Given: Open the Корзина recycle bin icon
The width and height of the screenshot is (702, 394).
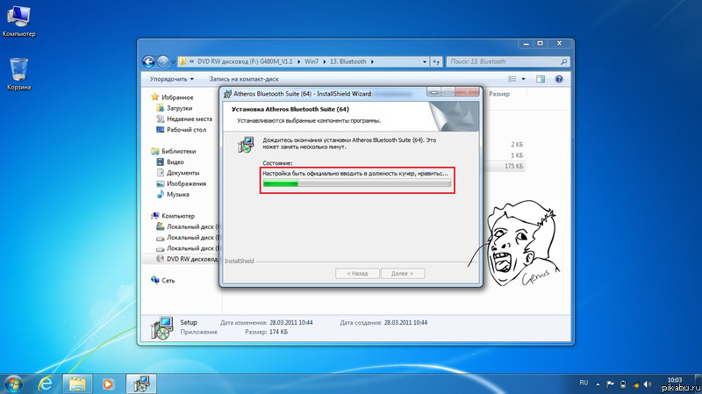Looking at the screenshot, I should coord(18,70).
